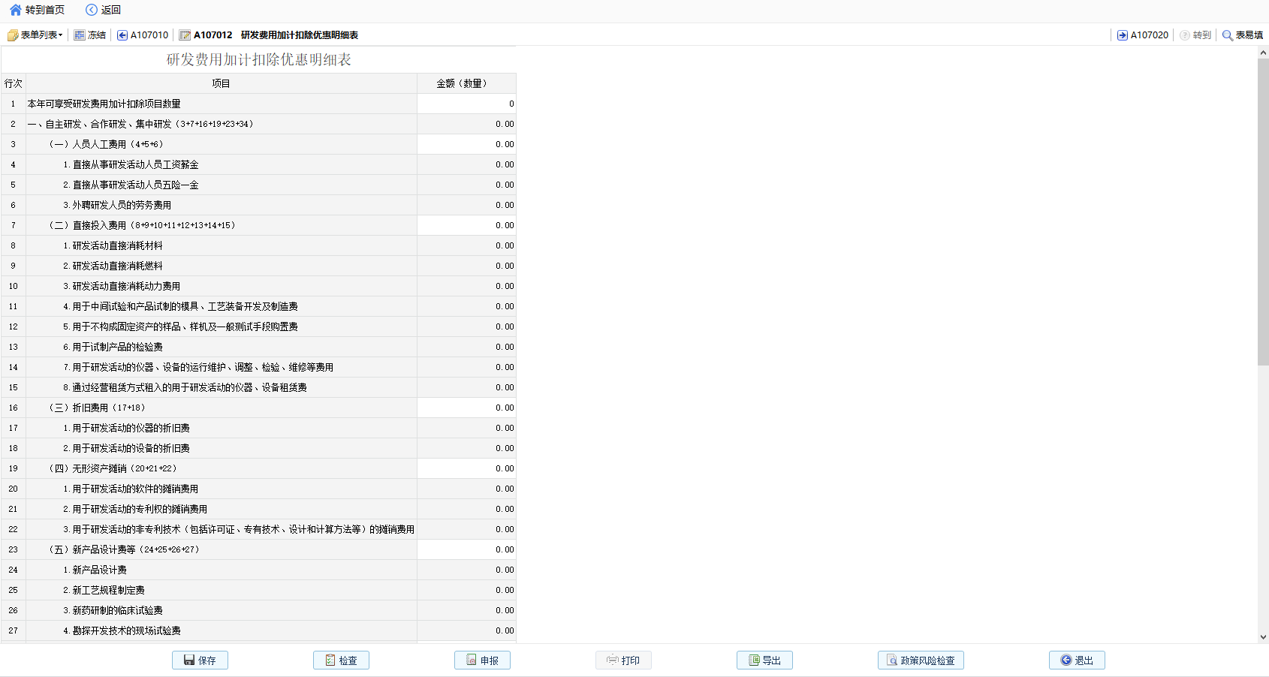
Task: Click the 返回 back arrow button
Action: pyautogui.click(x=103, y=10)
